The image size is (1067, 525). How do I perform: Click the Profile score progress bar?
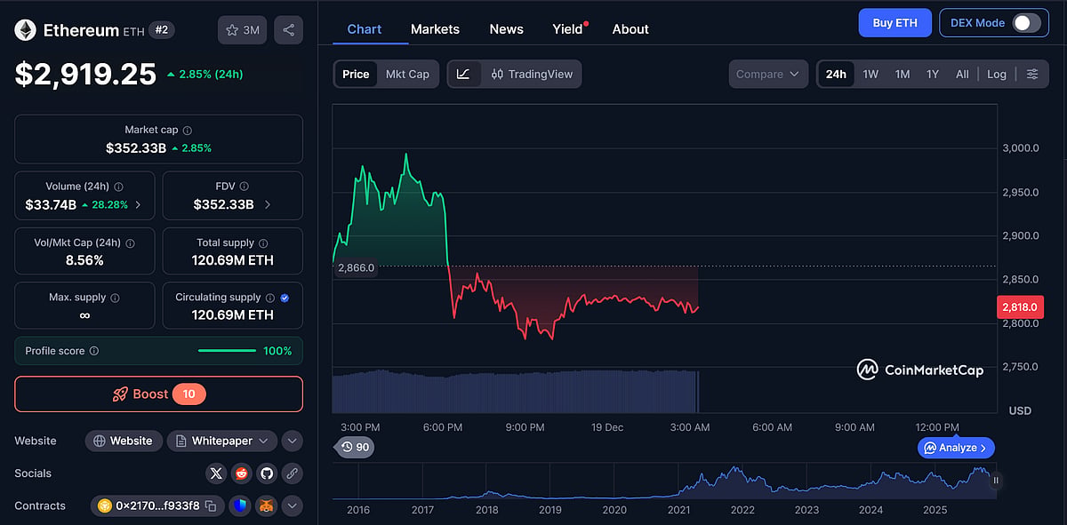[228, 351]
